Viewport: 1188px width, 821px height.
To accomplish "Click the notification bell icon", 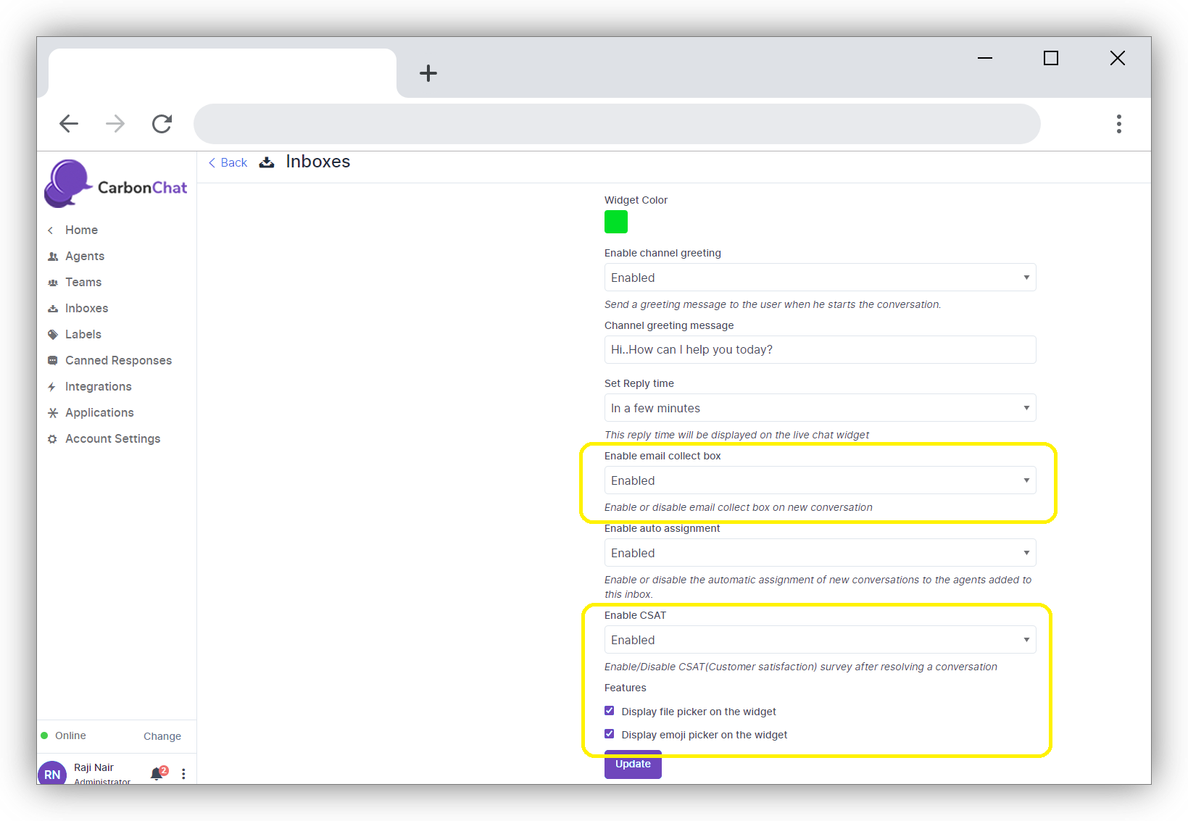I will pyautogui.click(x=157, y=773).
